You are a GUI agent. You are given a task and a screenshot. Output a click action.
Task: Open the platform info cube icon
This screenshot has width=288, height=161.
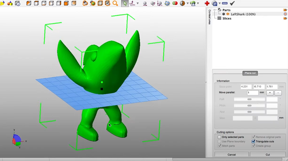click(x=17, y=3)
